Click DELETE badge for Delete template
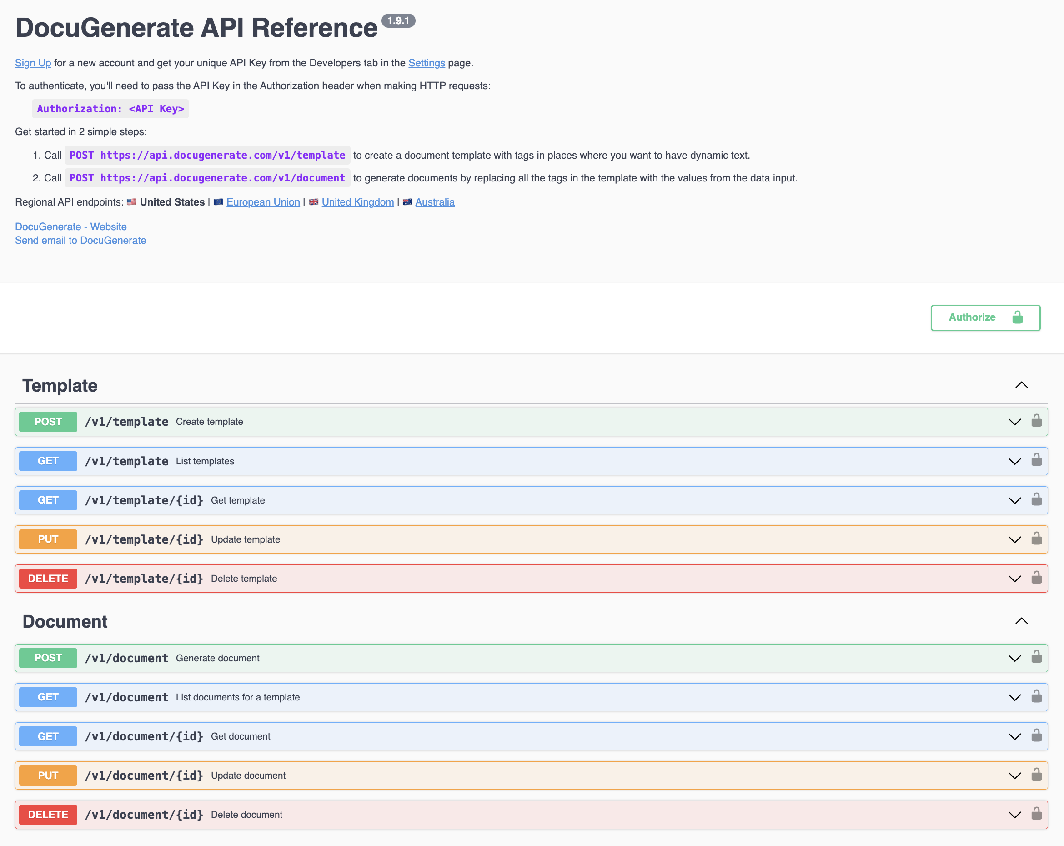The width and height of the screenshot is (1064, 846). point(48,579)
